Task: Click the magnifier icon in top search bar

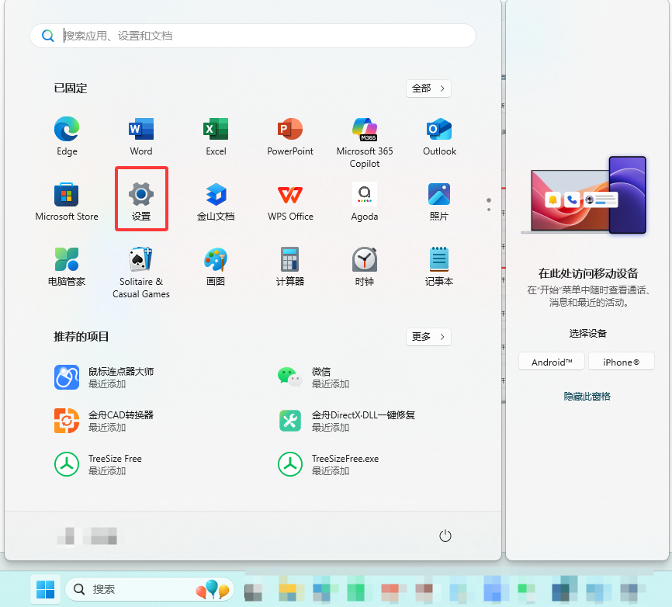Action: click(x=47, y=36)
